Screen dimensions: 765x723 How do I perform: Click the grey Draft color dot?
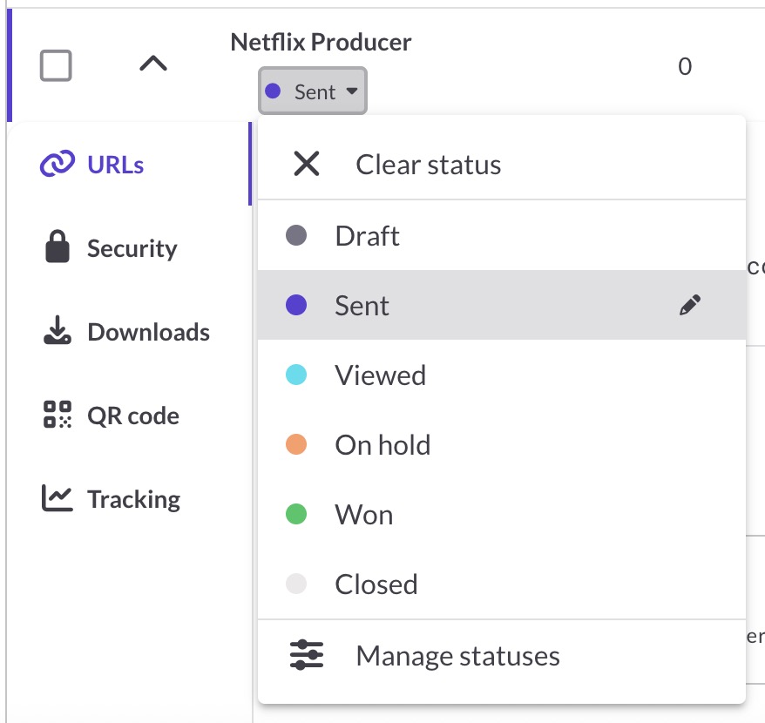296,236
